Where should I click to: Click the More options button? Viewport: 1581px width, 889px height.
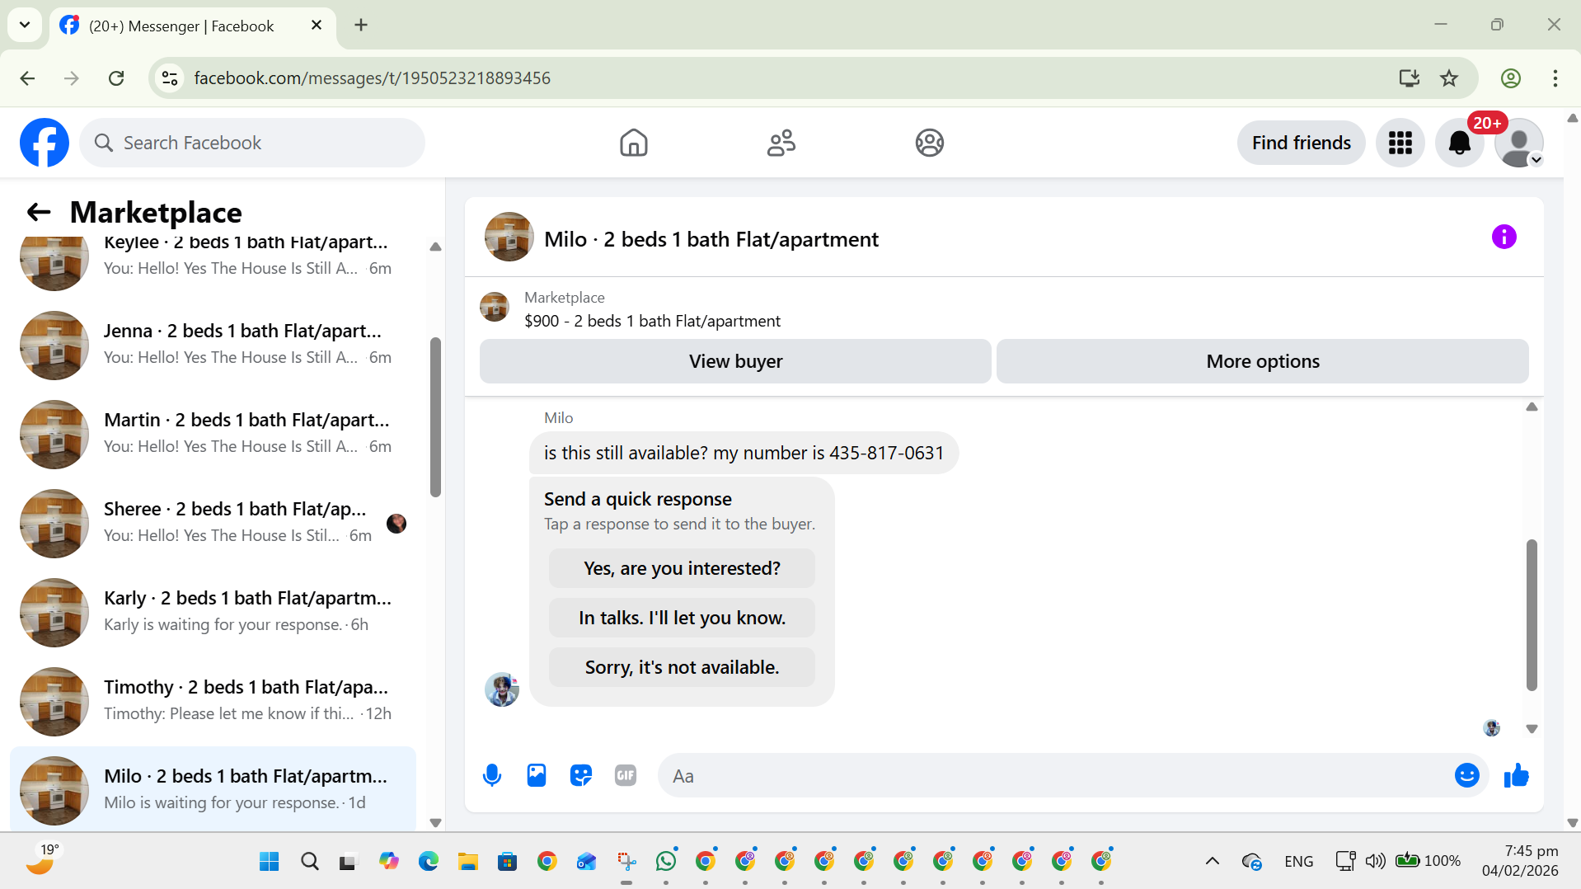point(1262,361)
